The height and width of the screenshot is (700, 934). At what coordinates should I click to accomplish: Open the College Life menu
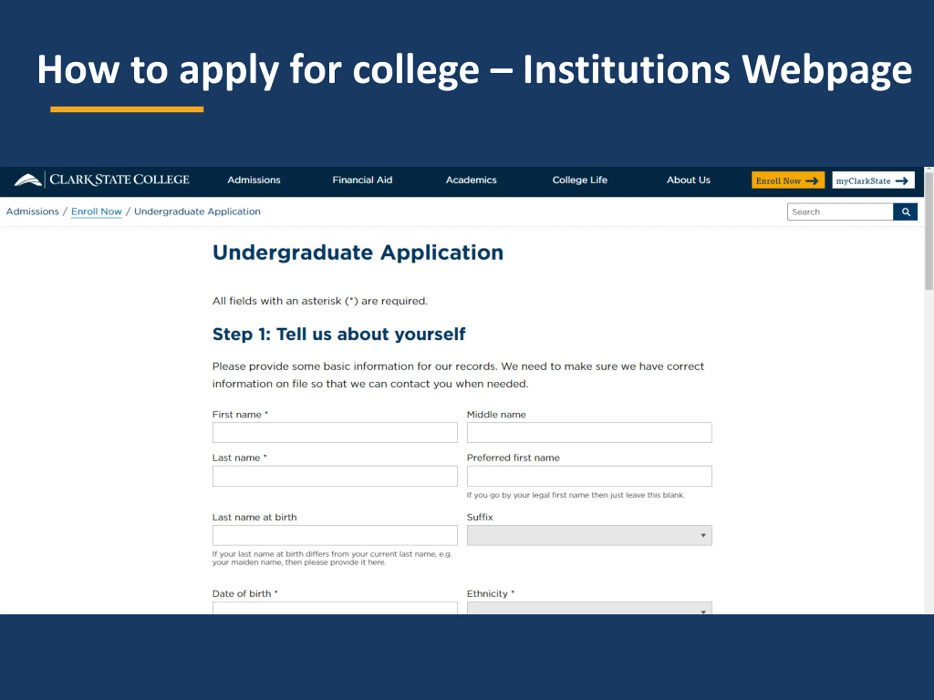[x=580, y=180]
